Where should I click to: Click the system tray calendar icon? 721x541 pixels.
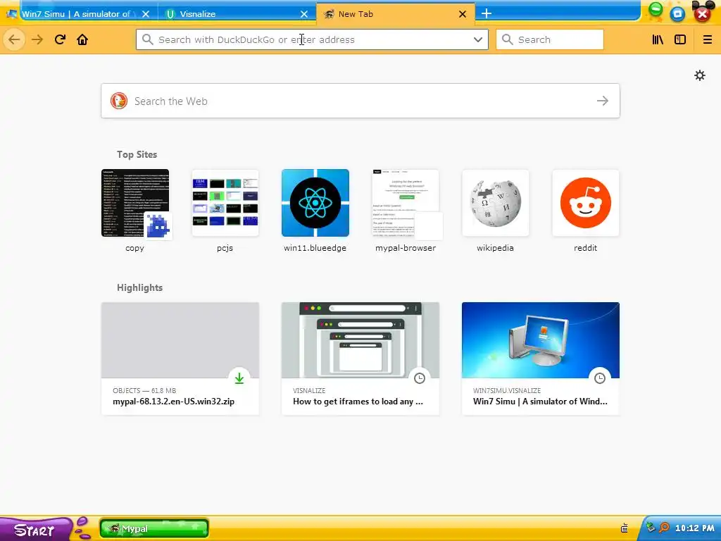pos(625,528)
